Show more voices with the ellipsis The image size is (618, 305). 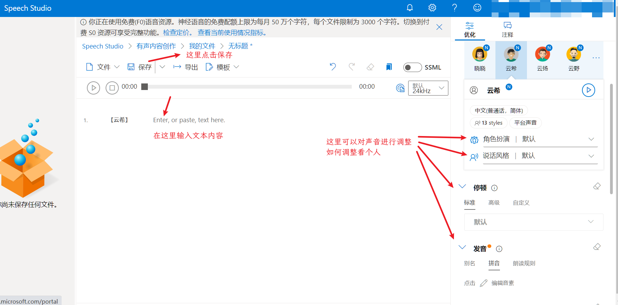coord(596,58)
